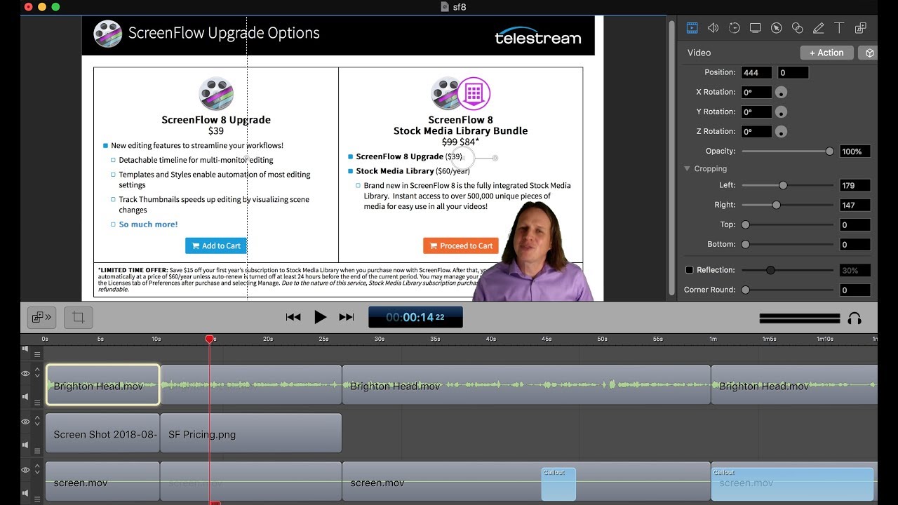The width and height of the screenshot is (898, 505).
Task: Click the "Video" heading in inspector
Action: click(699, 53)
